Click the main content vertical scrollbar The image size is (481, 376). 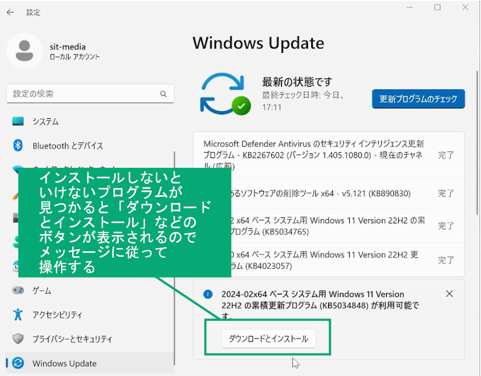[x=477, y=143]
